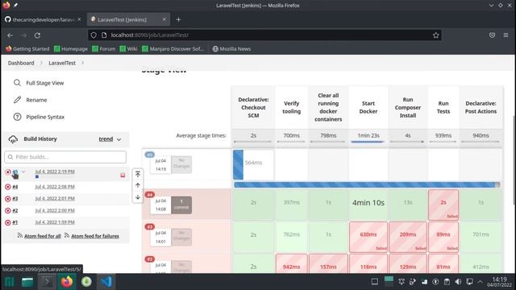Click build #4 failed Run Tests cell
This screenshot has width=516, height=290.
coord(443,205)
